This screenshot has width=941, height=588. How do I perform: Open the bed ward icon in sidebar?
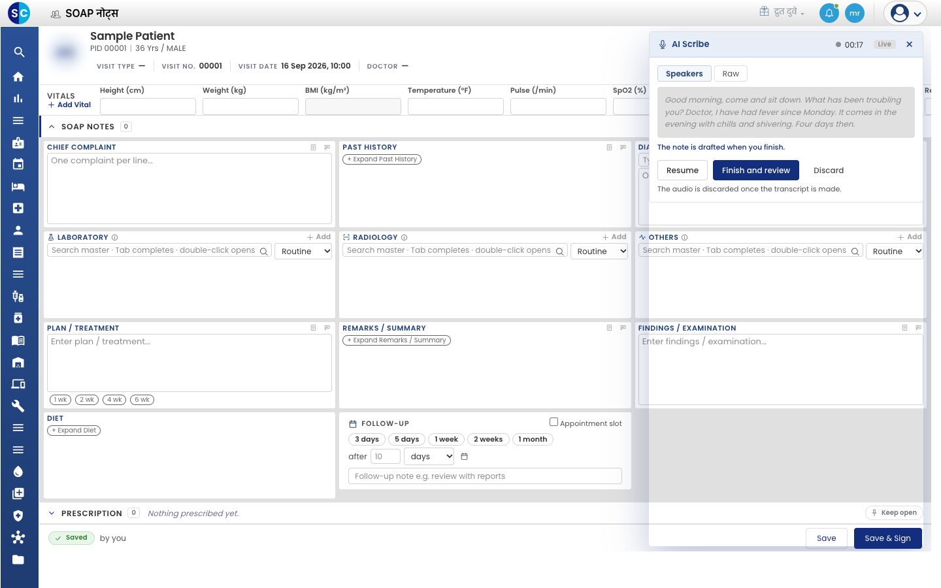18,186
